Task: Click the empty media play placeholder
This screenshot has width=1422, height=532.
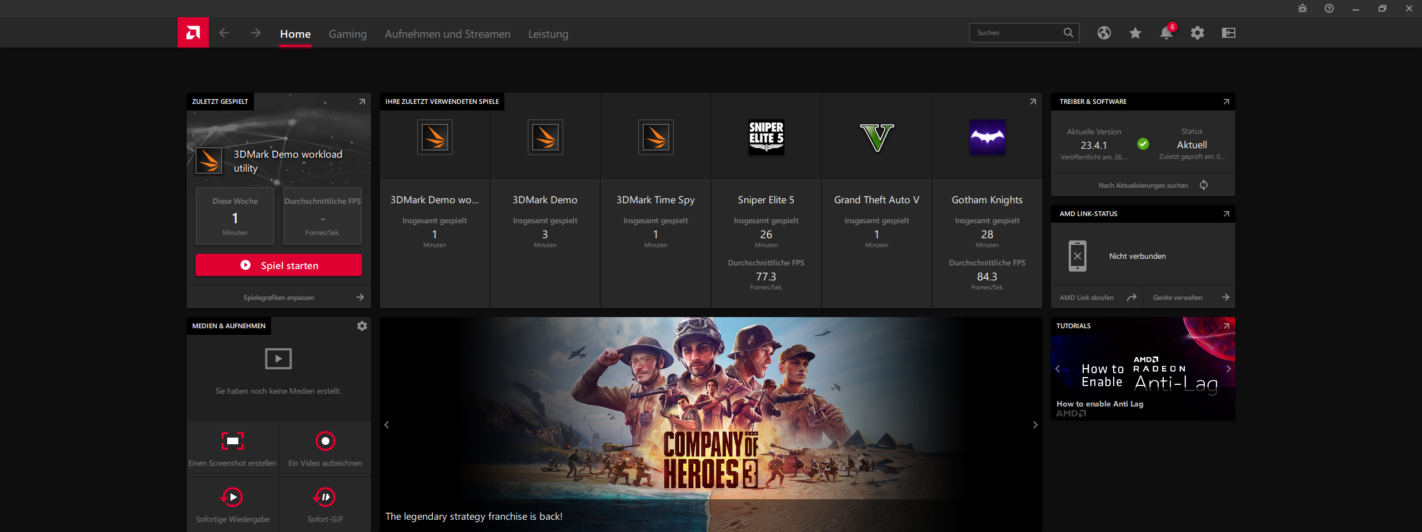Action: click(x=278, y=359)
